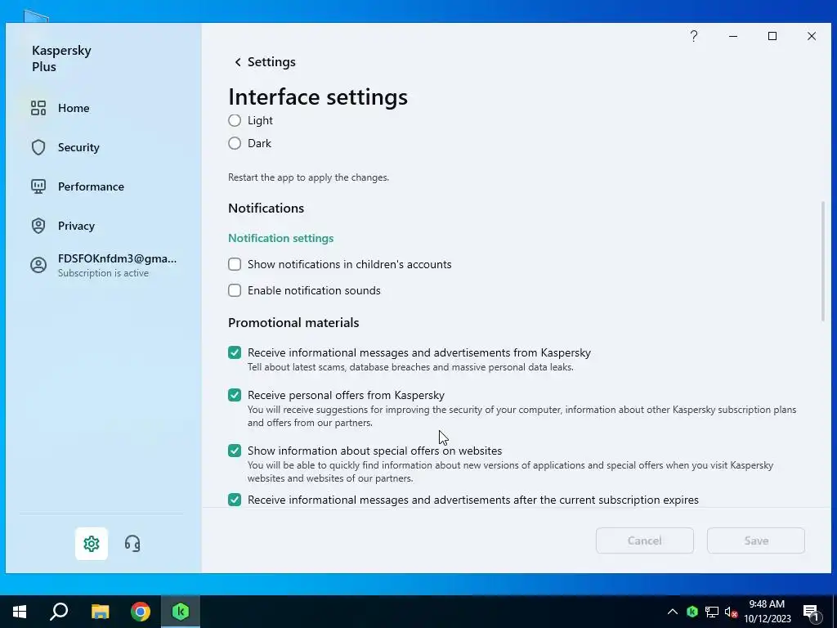Click the account avatar icon
This screenshot has height=628, width=837.
pos(38,265)
